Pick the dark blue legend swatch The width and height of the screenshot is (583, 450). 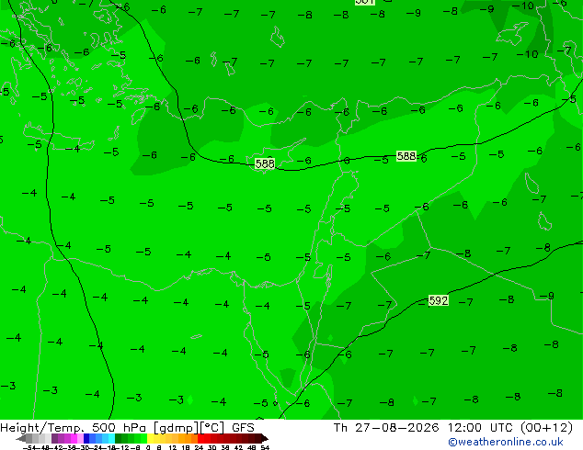(86, 438)
